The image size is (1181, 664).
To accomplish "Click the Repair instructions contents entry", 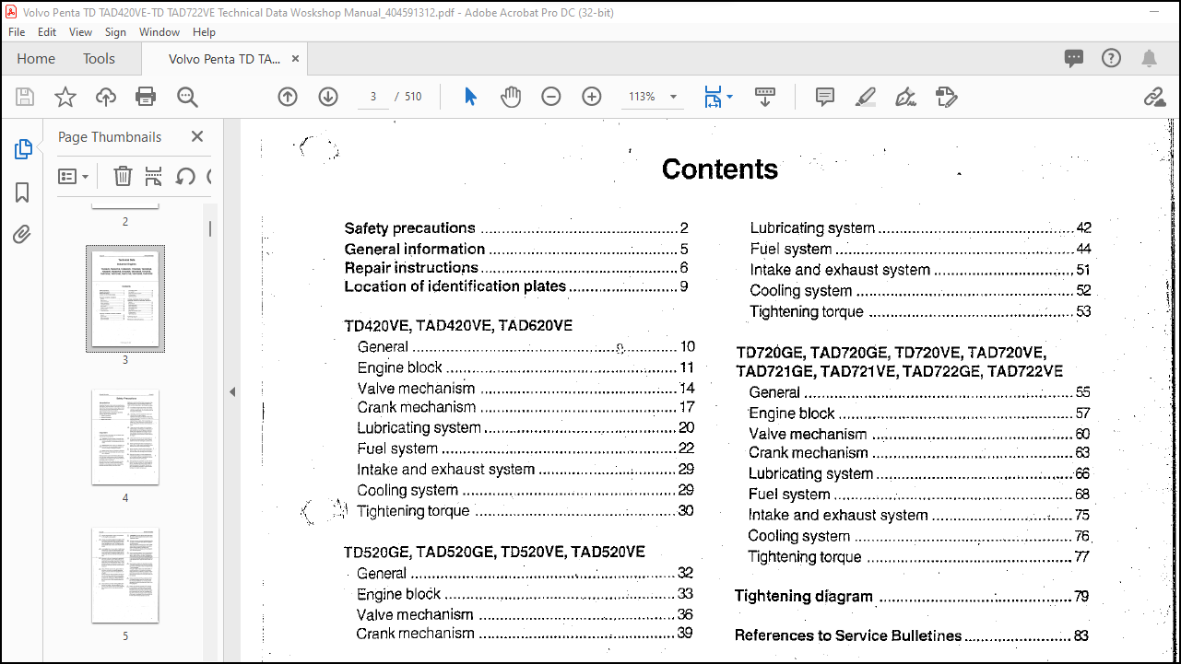I will pyautogui.click(x=516, y=268).
